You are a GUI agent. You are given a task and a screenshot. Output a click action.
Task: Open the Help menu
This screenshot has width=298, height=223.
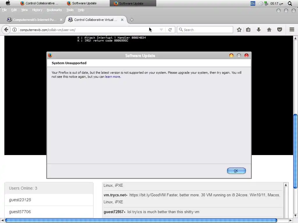click(x=81, y=10)
